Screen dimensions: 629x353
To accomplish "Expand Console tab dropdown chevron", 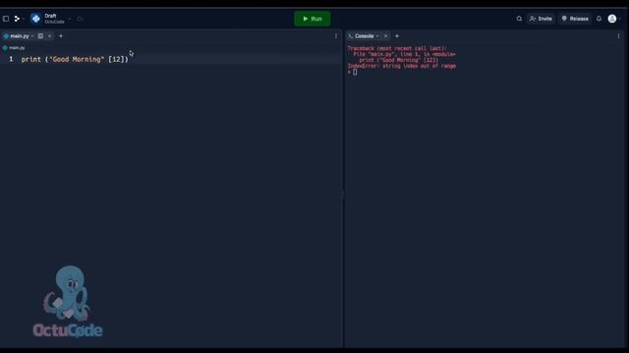I will 377,36.
